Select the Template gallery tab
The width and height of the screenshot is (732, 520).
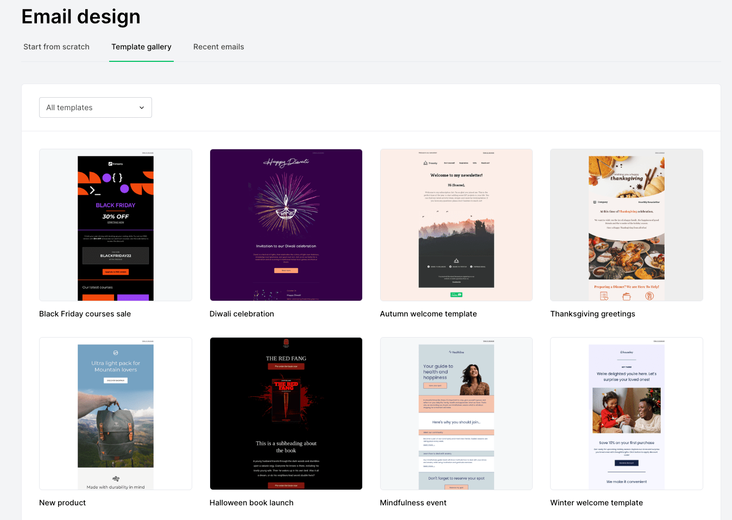coord(141,47)
